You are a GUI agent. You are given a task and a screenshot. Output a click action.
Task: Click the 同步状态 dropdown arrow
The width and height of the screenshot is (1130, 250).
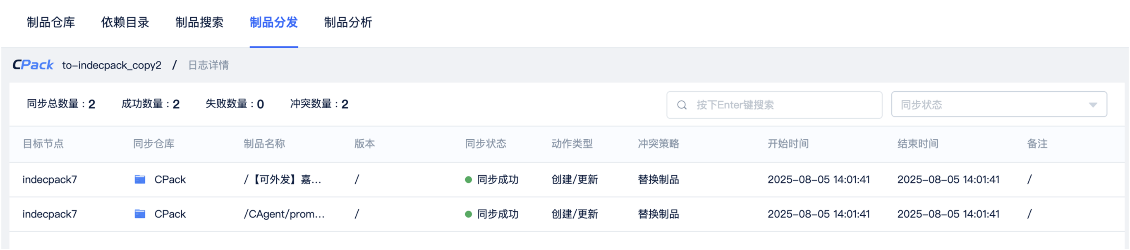click(x=1093, y=105)
